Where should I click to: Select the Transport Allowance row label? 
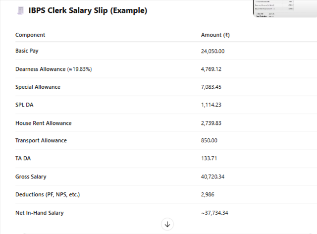coord(41,141)
